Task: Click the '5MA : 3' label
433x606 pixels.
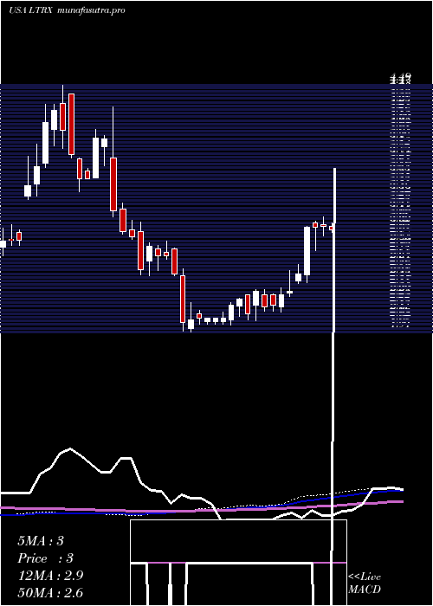Action: pos(40,541)
